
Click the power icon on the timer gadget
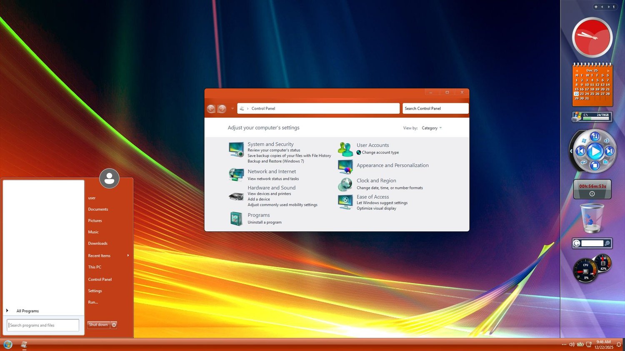pyautogui.click(x=592, y=194)
